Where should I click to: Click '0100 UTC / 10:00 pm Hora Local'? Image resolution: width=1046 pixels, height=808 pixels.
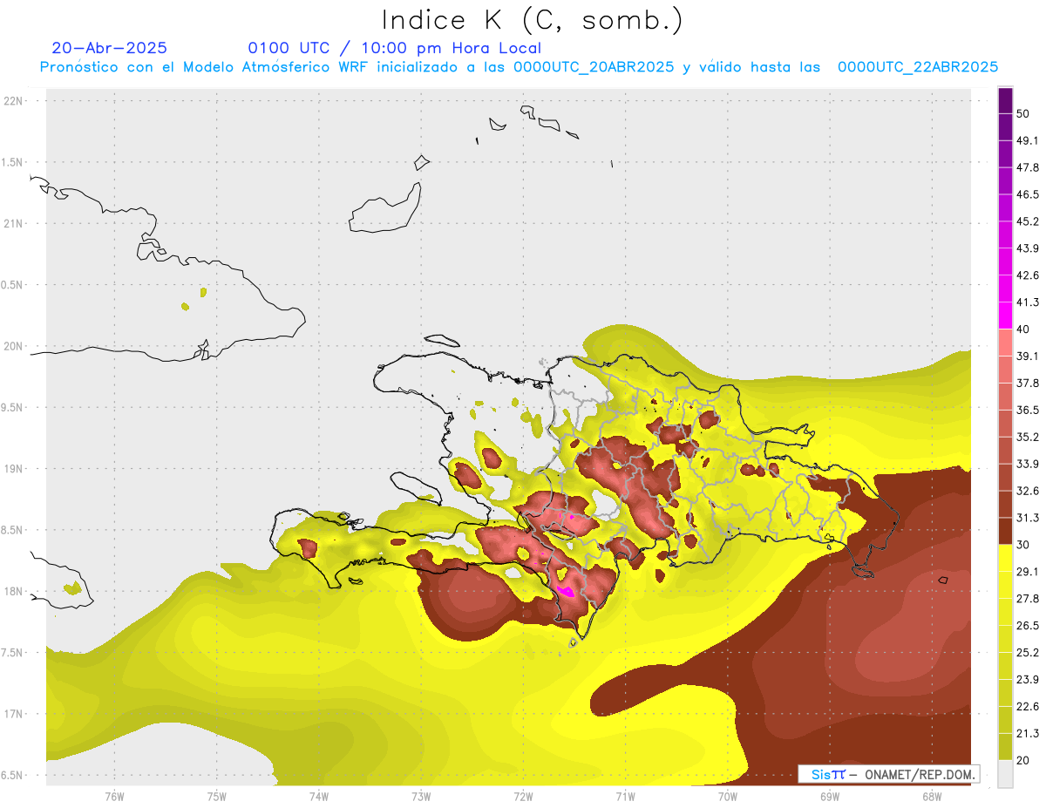click(x=395, y=48)
